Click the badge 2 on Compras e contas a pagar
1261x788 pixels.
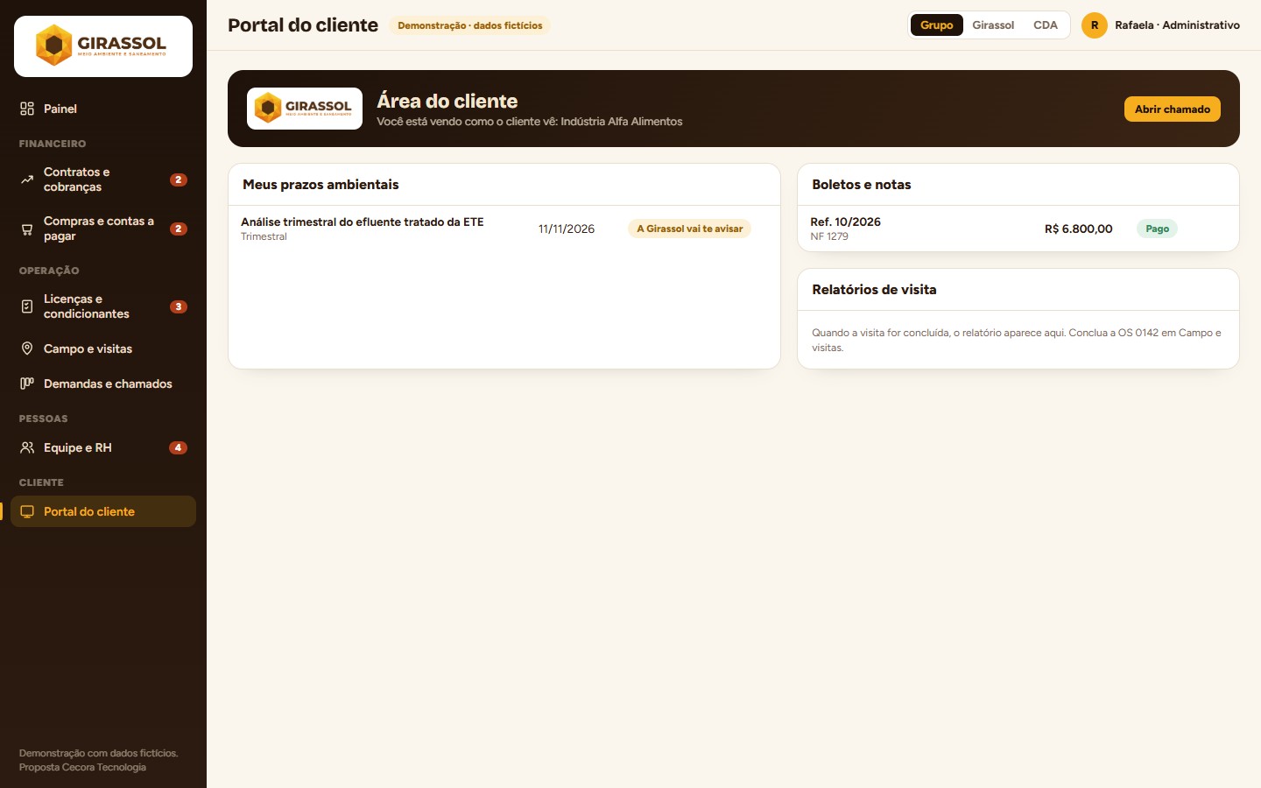pos(179,229)
